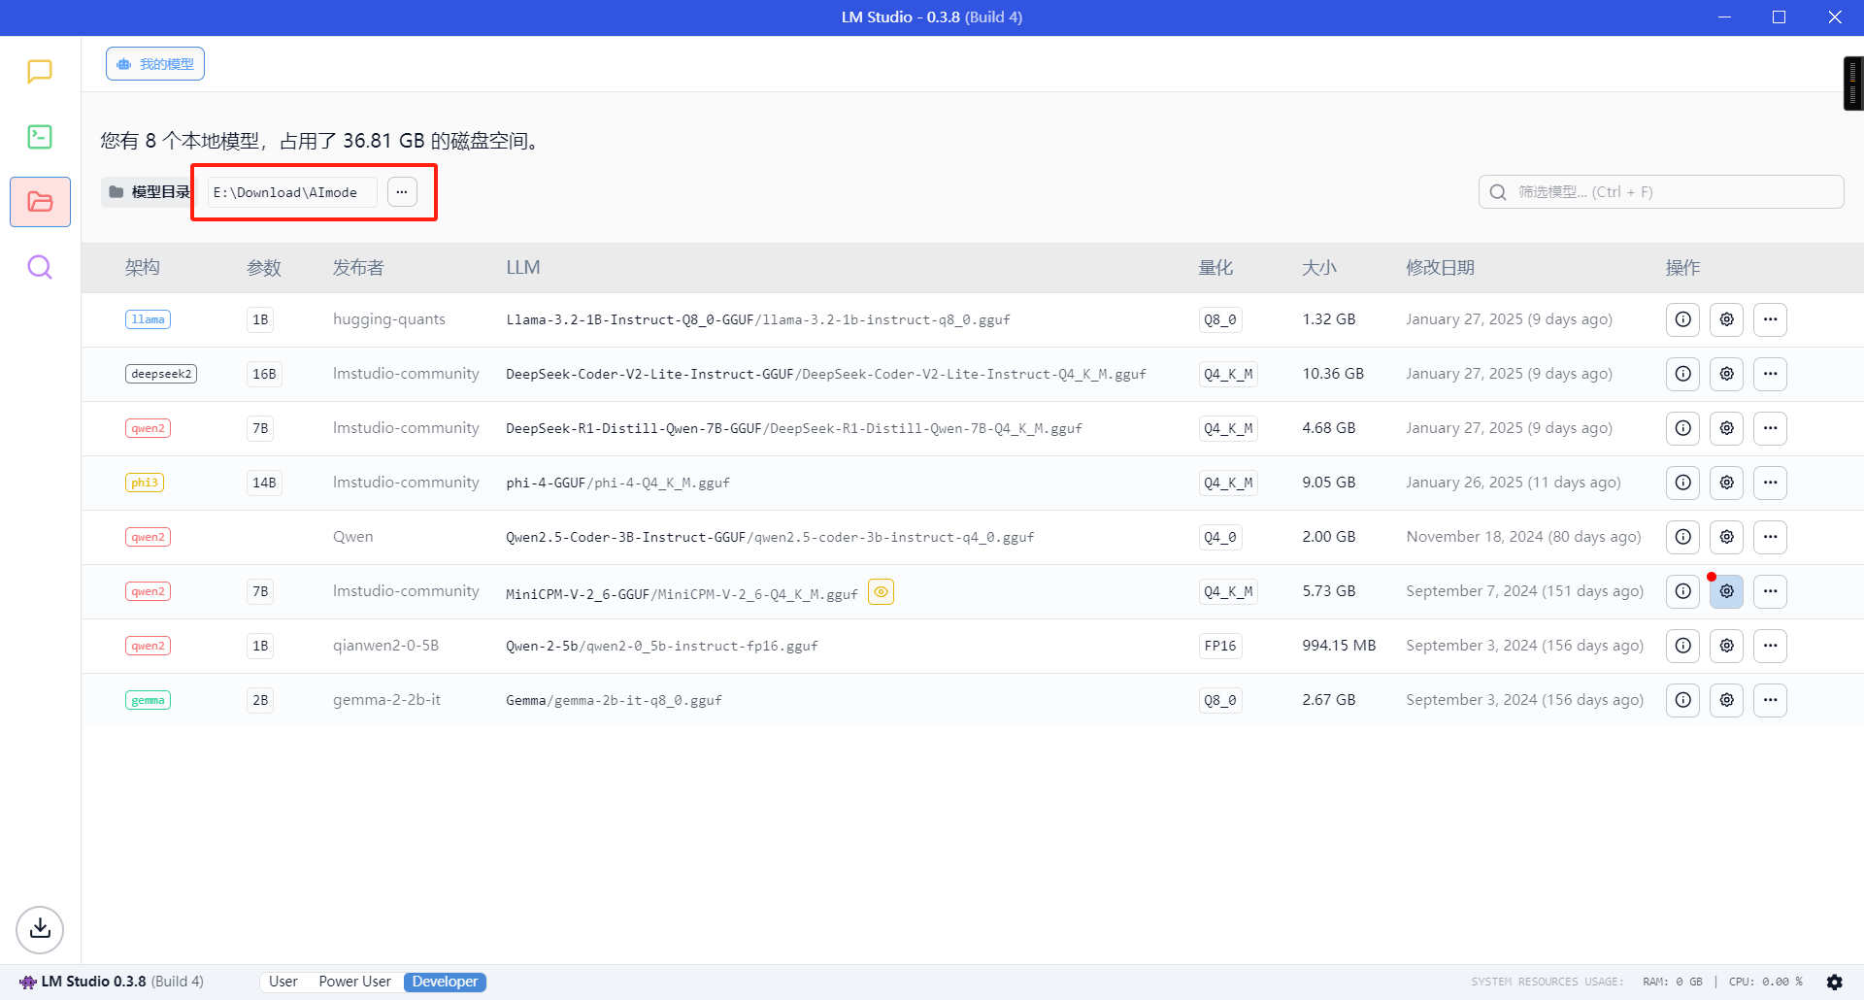Image resolution: width=1864 pixels, height=1000 pixels.
Task: Show info for phi-4-GGUF model
Action: pyautogui.click(x=1682, y=483)
